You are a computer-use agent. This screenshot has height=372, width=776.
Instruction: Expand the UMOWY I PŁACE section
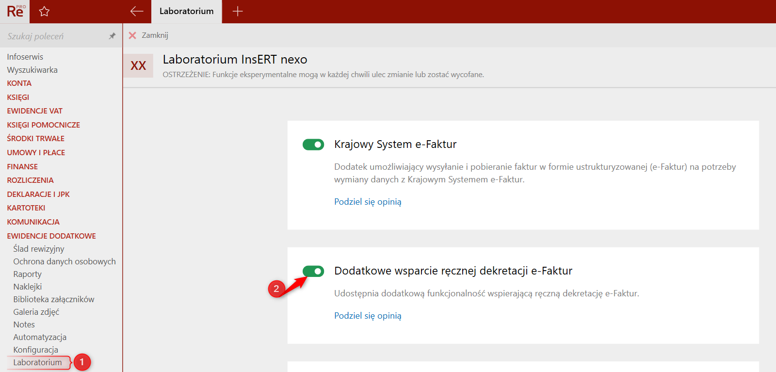pyautogui.click(x=36, y=153)
